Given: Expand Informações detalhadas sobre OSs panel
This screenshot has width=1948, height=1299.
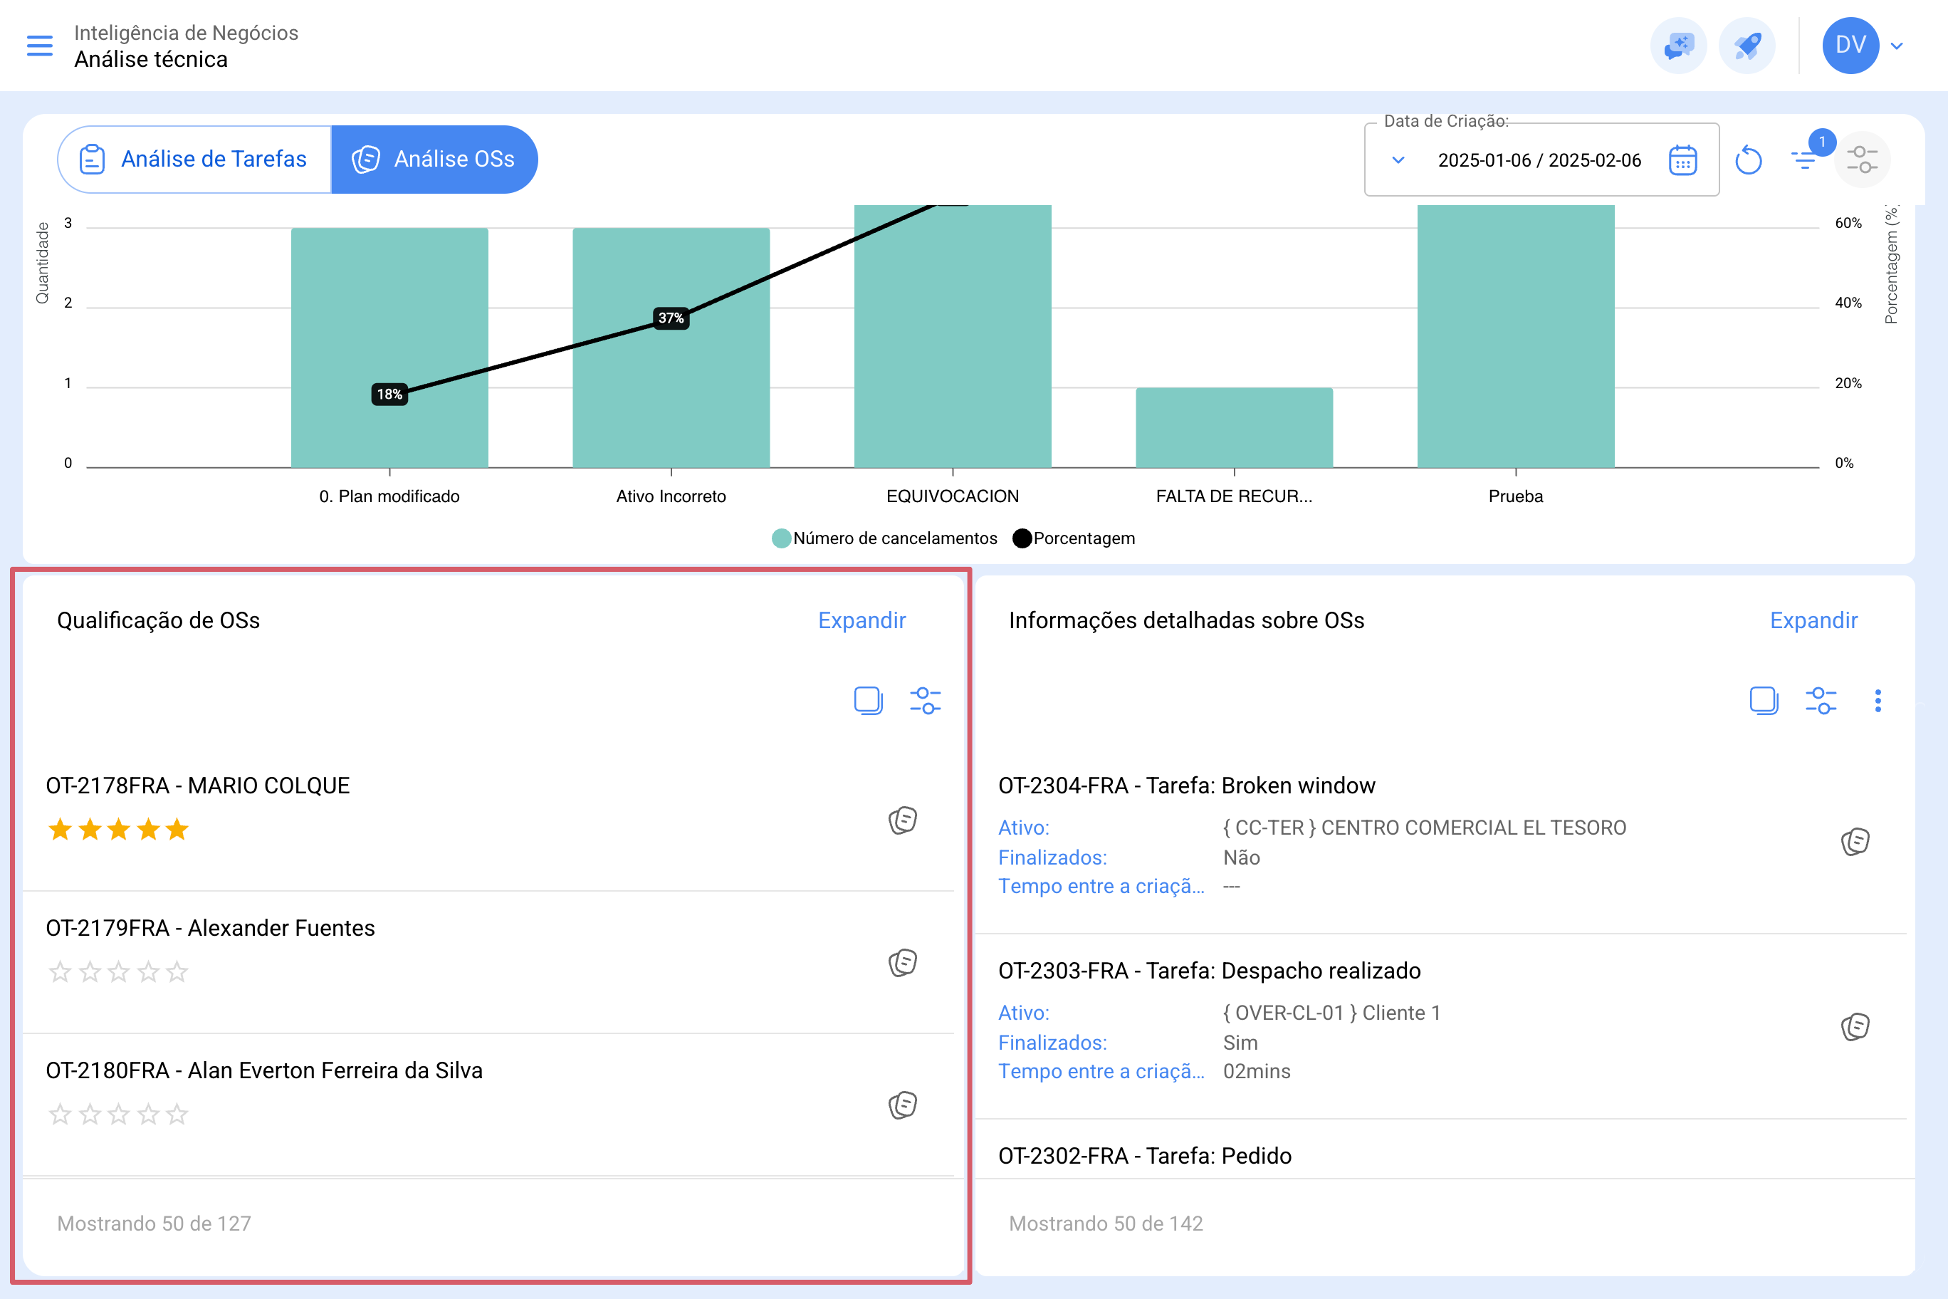Looking at the screenshot, I should point(1814,620).
